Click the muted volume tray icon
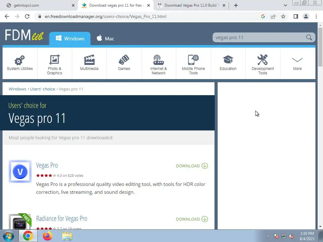This screenshot has width=323, height=242. pos(291,236)
